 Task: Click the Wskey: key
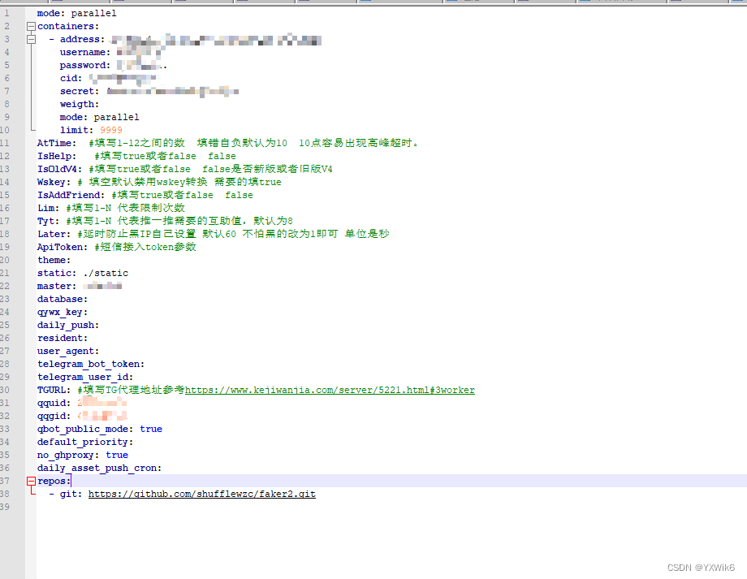54,182
